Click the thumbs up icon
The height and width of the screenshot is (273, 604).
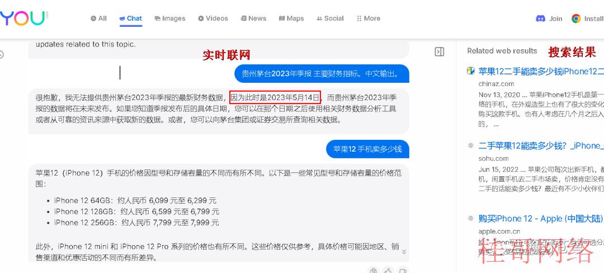click(388, 270)
